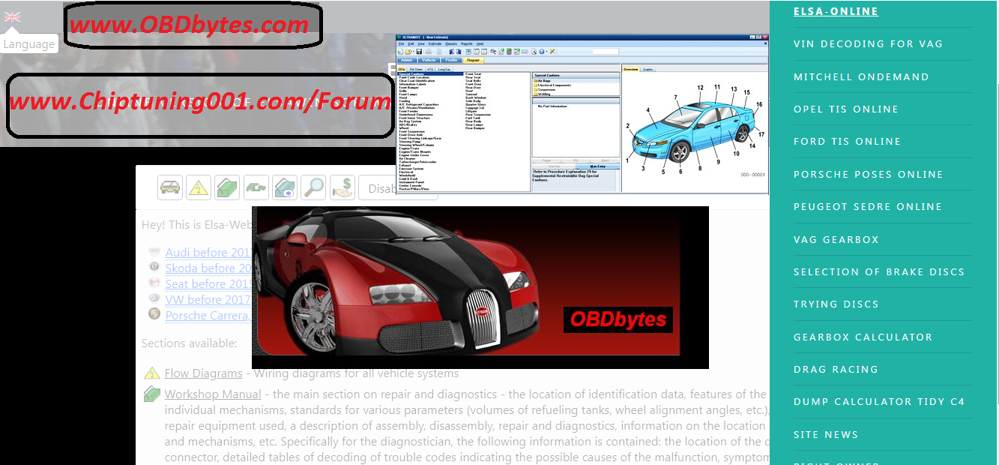Expand the Air Bags folder in Special Cautions
This screenshot has height=465, width=999.
545,81
